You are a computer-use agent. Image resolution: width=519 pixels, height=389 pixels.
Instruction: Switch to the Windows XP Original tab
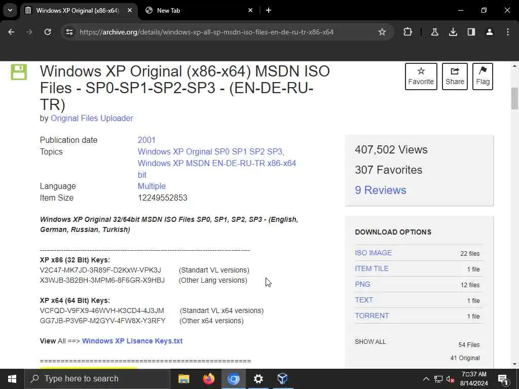pyautogui.click(x=78, y=11)
